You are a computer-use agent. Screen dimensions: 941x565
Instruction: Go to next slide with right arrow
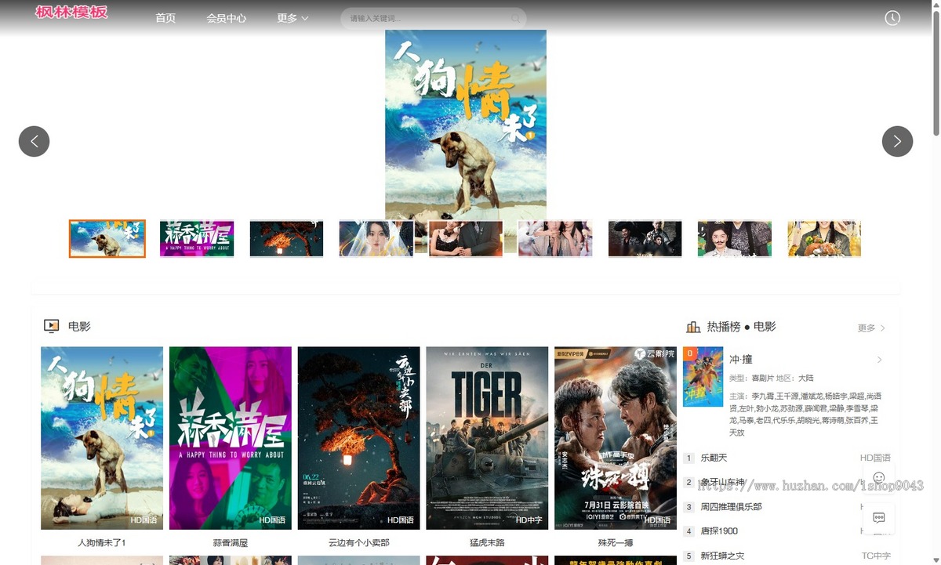pyautogui.click(x=897, y=141)
